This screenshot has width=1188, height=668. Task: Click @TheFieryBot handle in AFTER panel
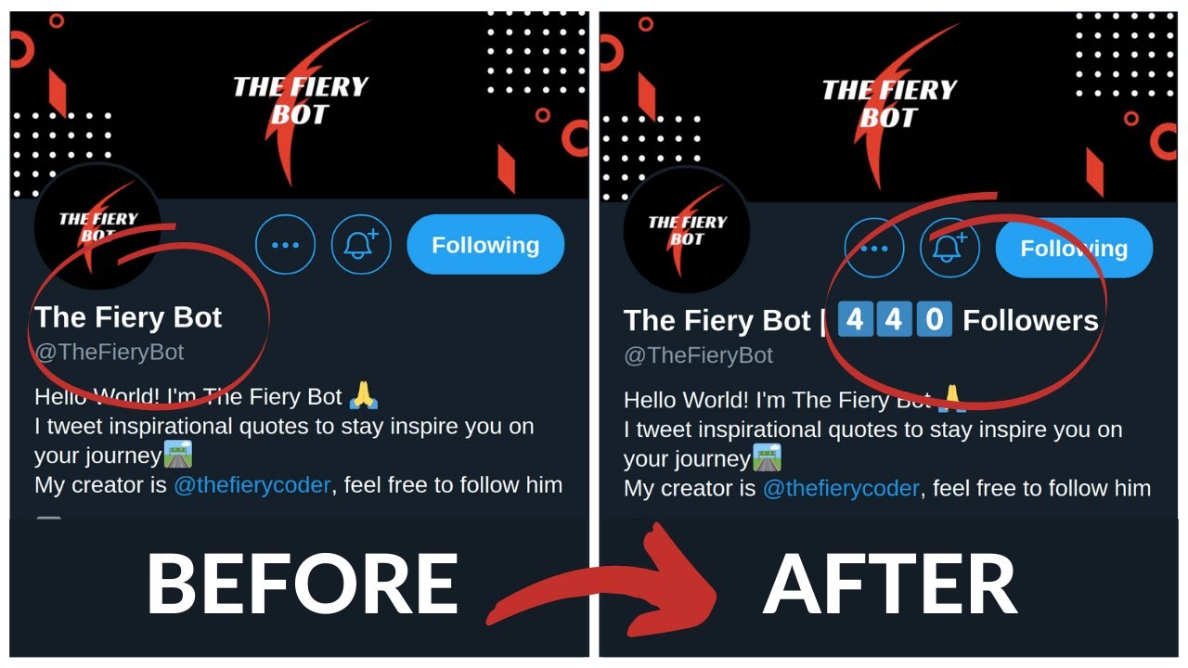tap(698, 355)
